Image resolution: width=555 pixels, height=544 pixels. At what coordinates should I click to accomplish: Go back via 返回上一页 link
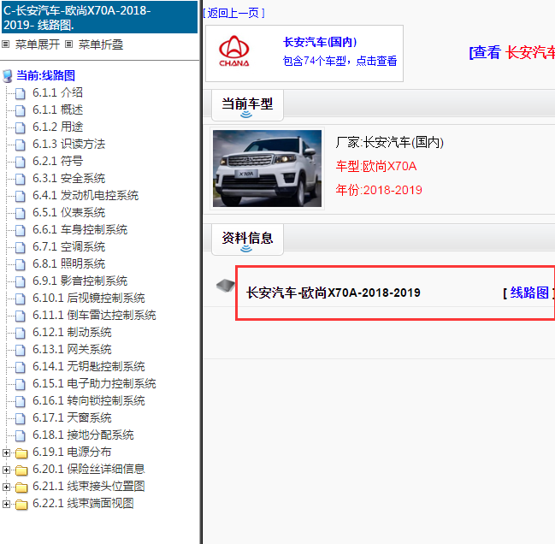(x=233, y=13)
